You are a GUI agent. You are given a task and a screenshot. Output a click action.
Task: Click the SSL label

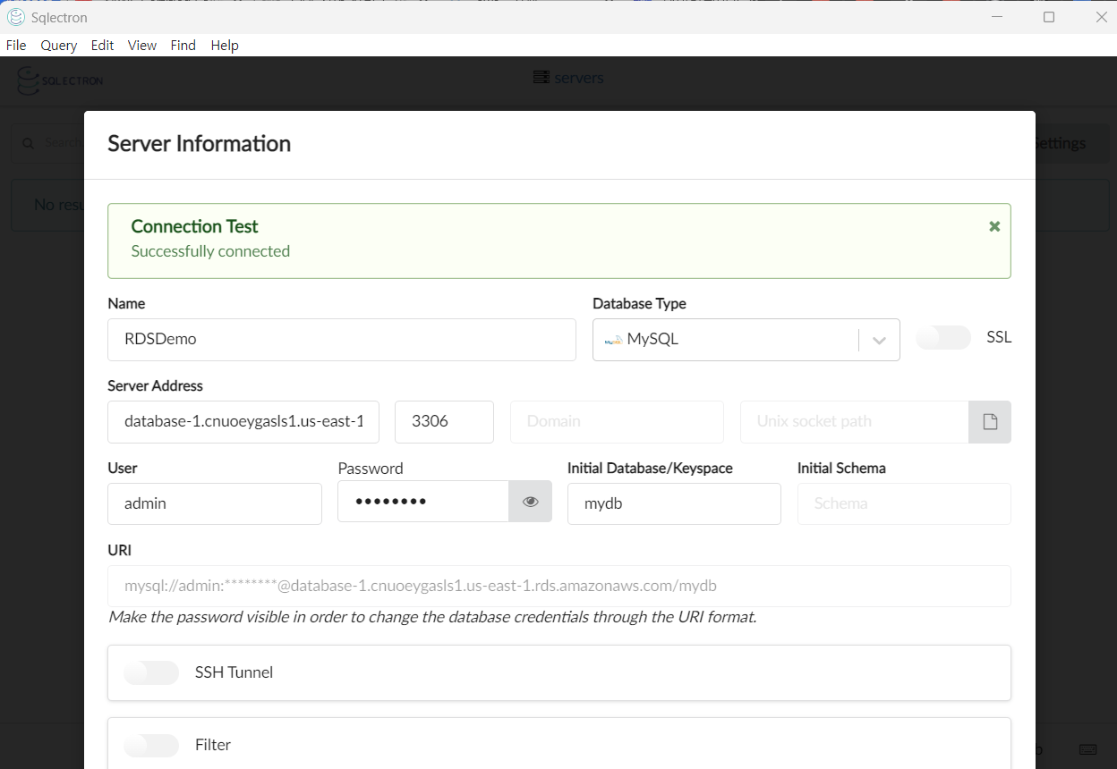(x=999, y=337)
